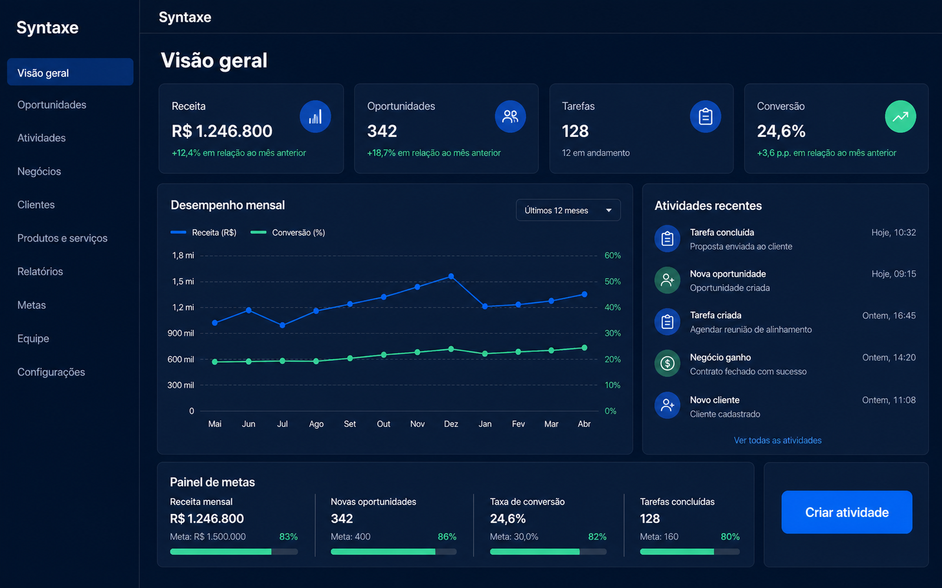The image size is (942, 588).
Task: Expand the Últimos 12 meses dropdown
Action: coord(568,211)
